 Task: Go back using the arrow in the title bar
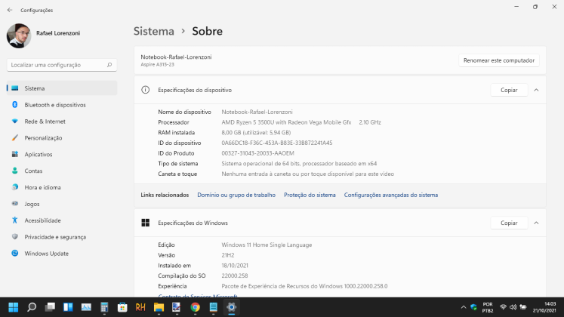pyautogui.click(x=10, y=10)
